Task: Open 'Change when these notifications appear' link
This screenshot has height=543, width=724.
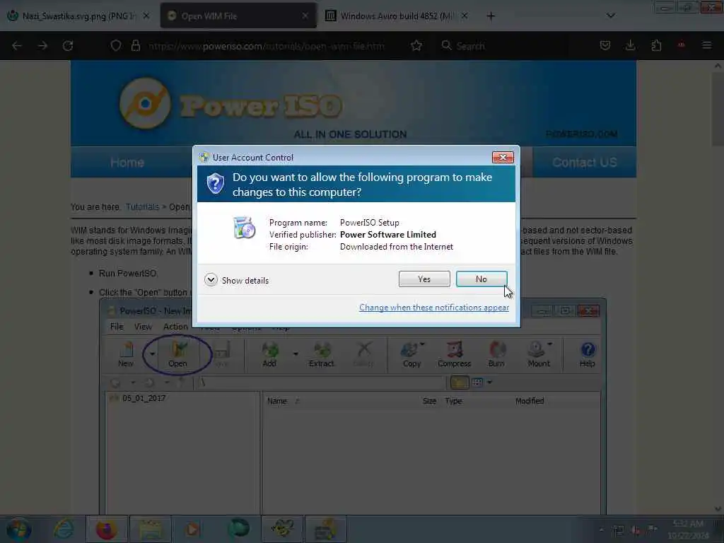Action: click(x=434, y=308)
